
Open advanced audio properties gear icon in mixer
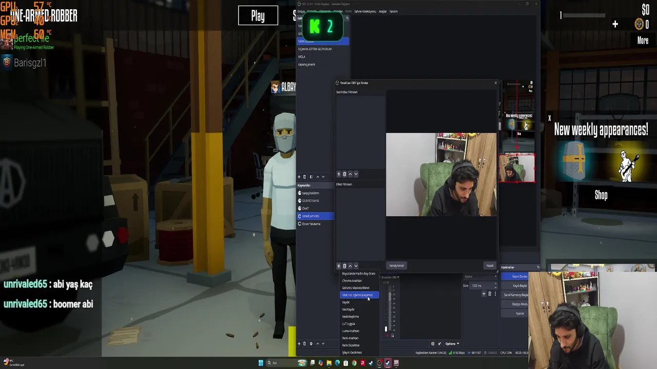tap(439, 343)
